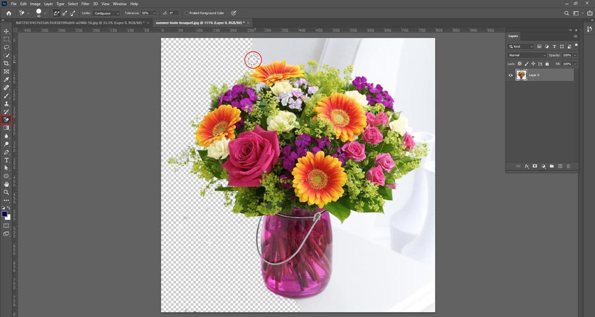This screenshot has width=595, height=317.
Task: Select the Frame tool
Action: coord(7,71)
